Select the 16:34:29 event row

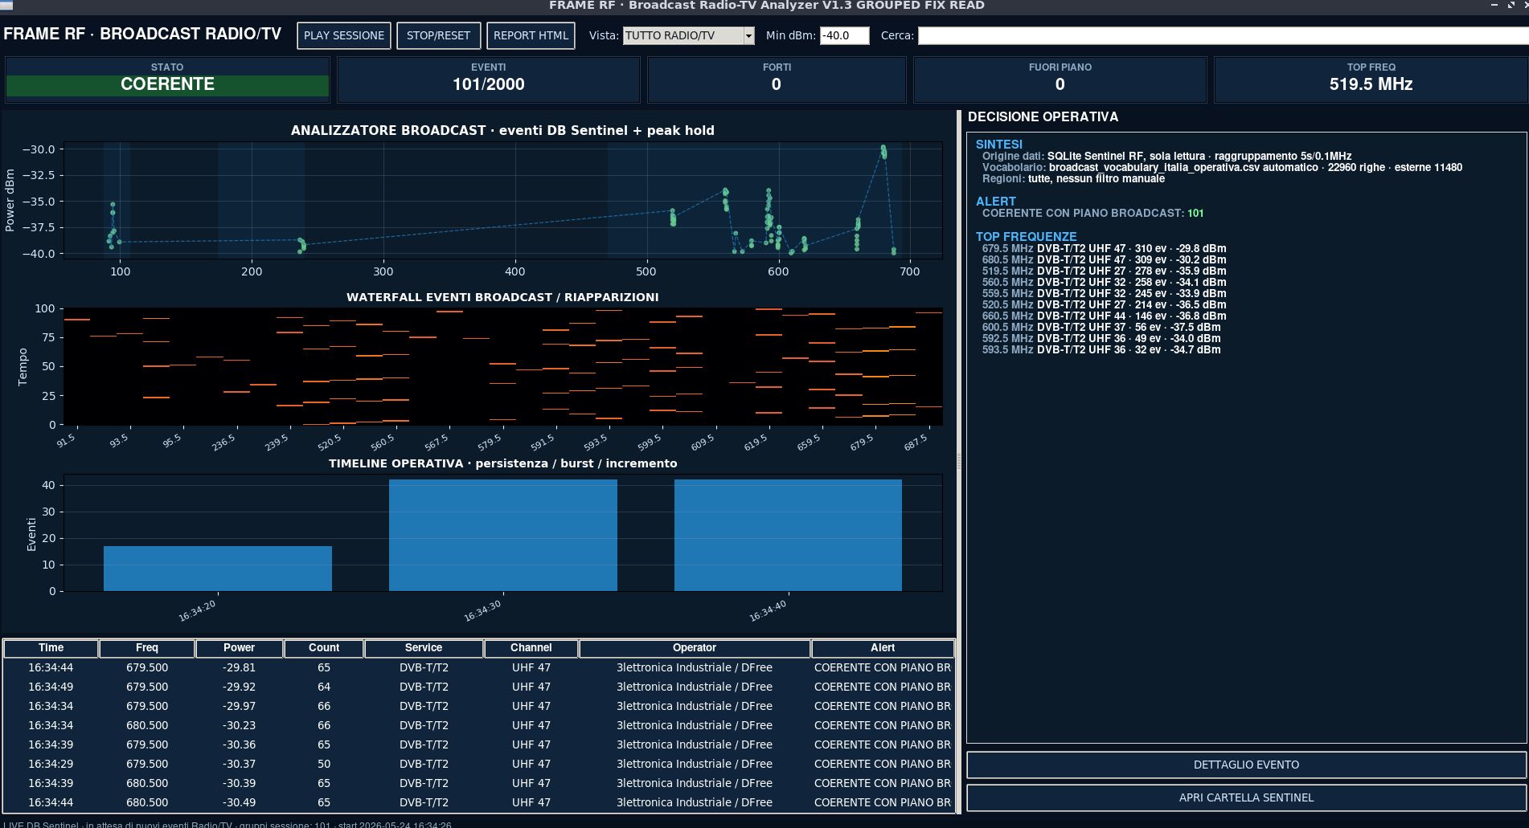pyautogui.click(x=479, y=764)
